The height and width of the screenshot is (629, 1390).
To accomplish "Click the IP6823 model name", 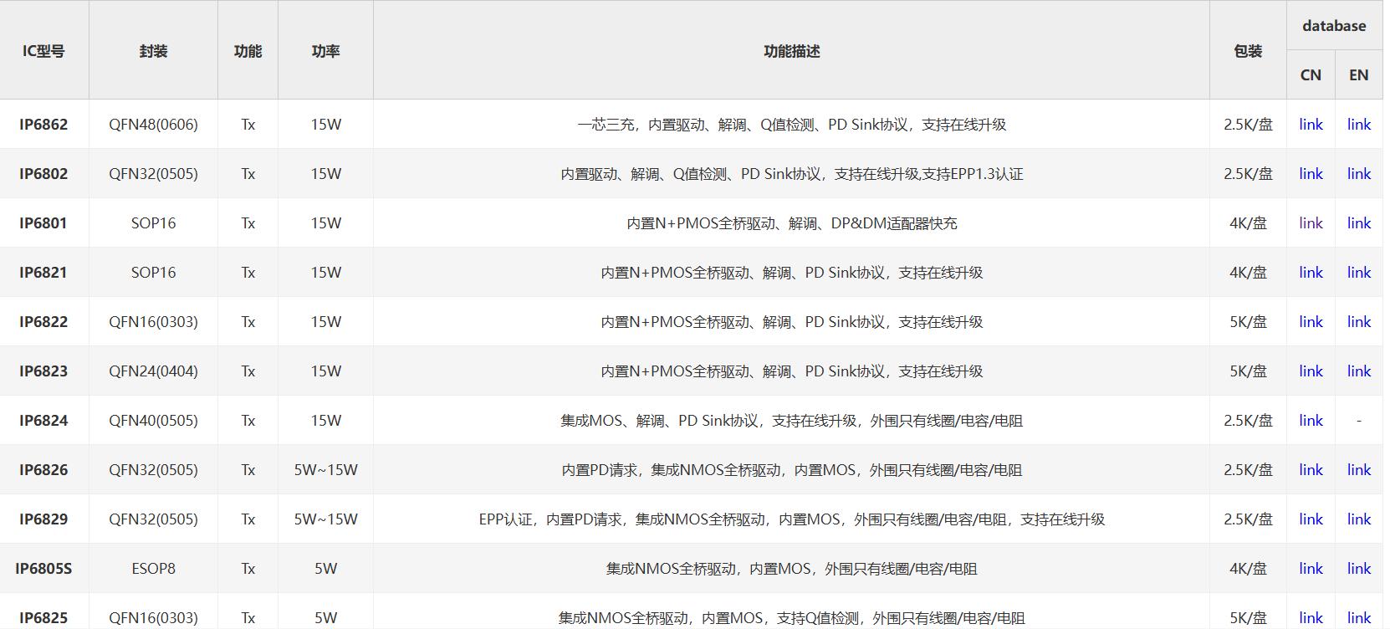I will click(43, 371).
